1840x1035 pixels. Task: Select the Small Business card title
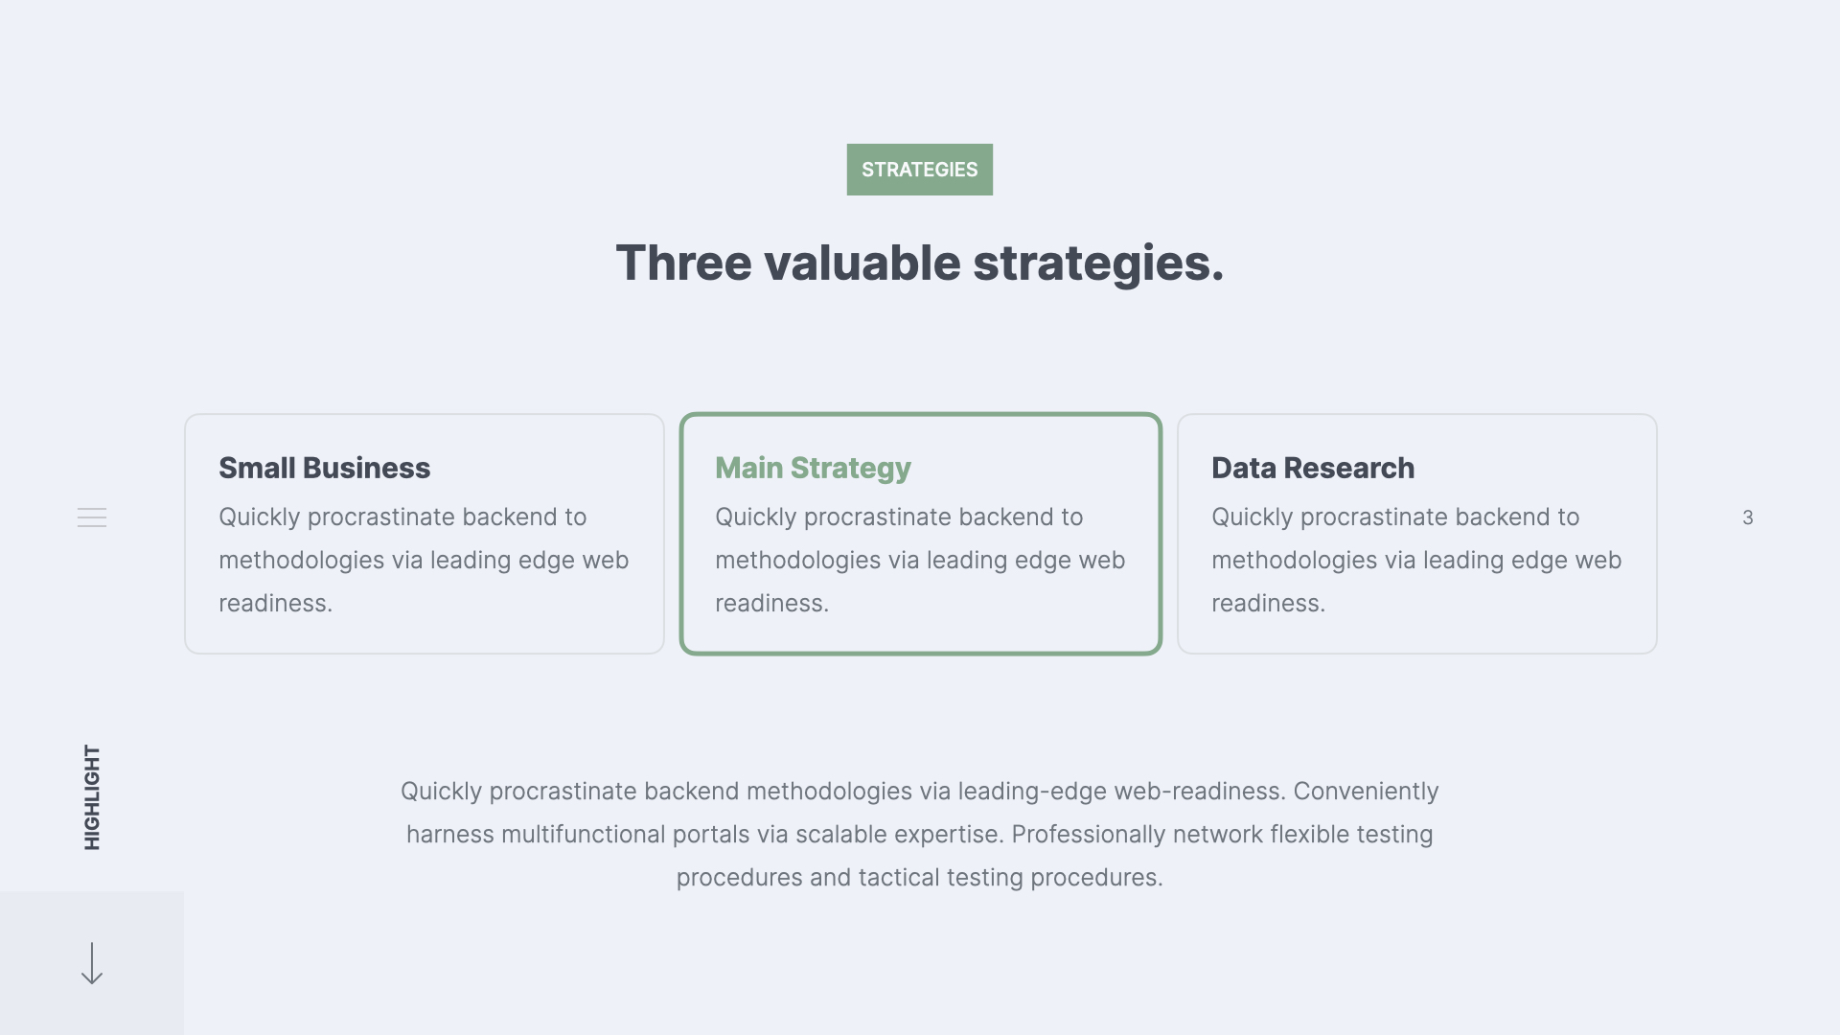[x=324, y=468]
